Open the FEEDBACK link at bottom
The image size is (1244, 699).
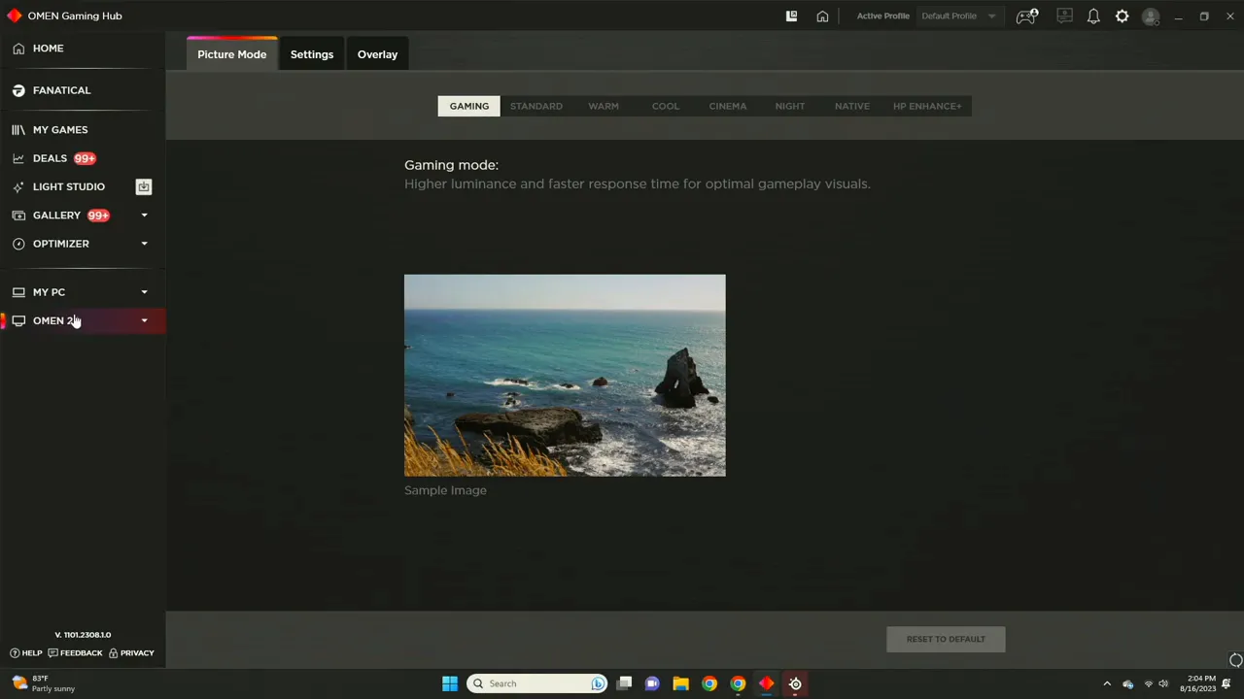[81, 652]
